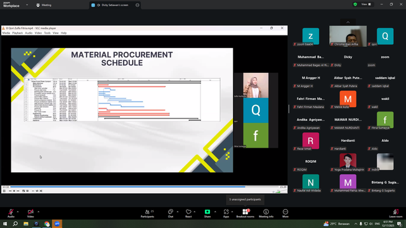
Task: Pause playback in VLC
Action: click(4, 191)
